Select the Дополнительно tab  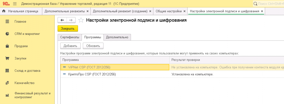[117, 37]
